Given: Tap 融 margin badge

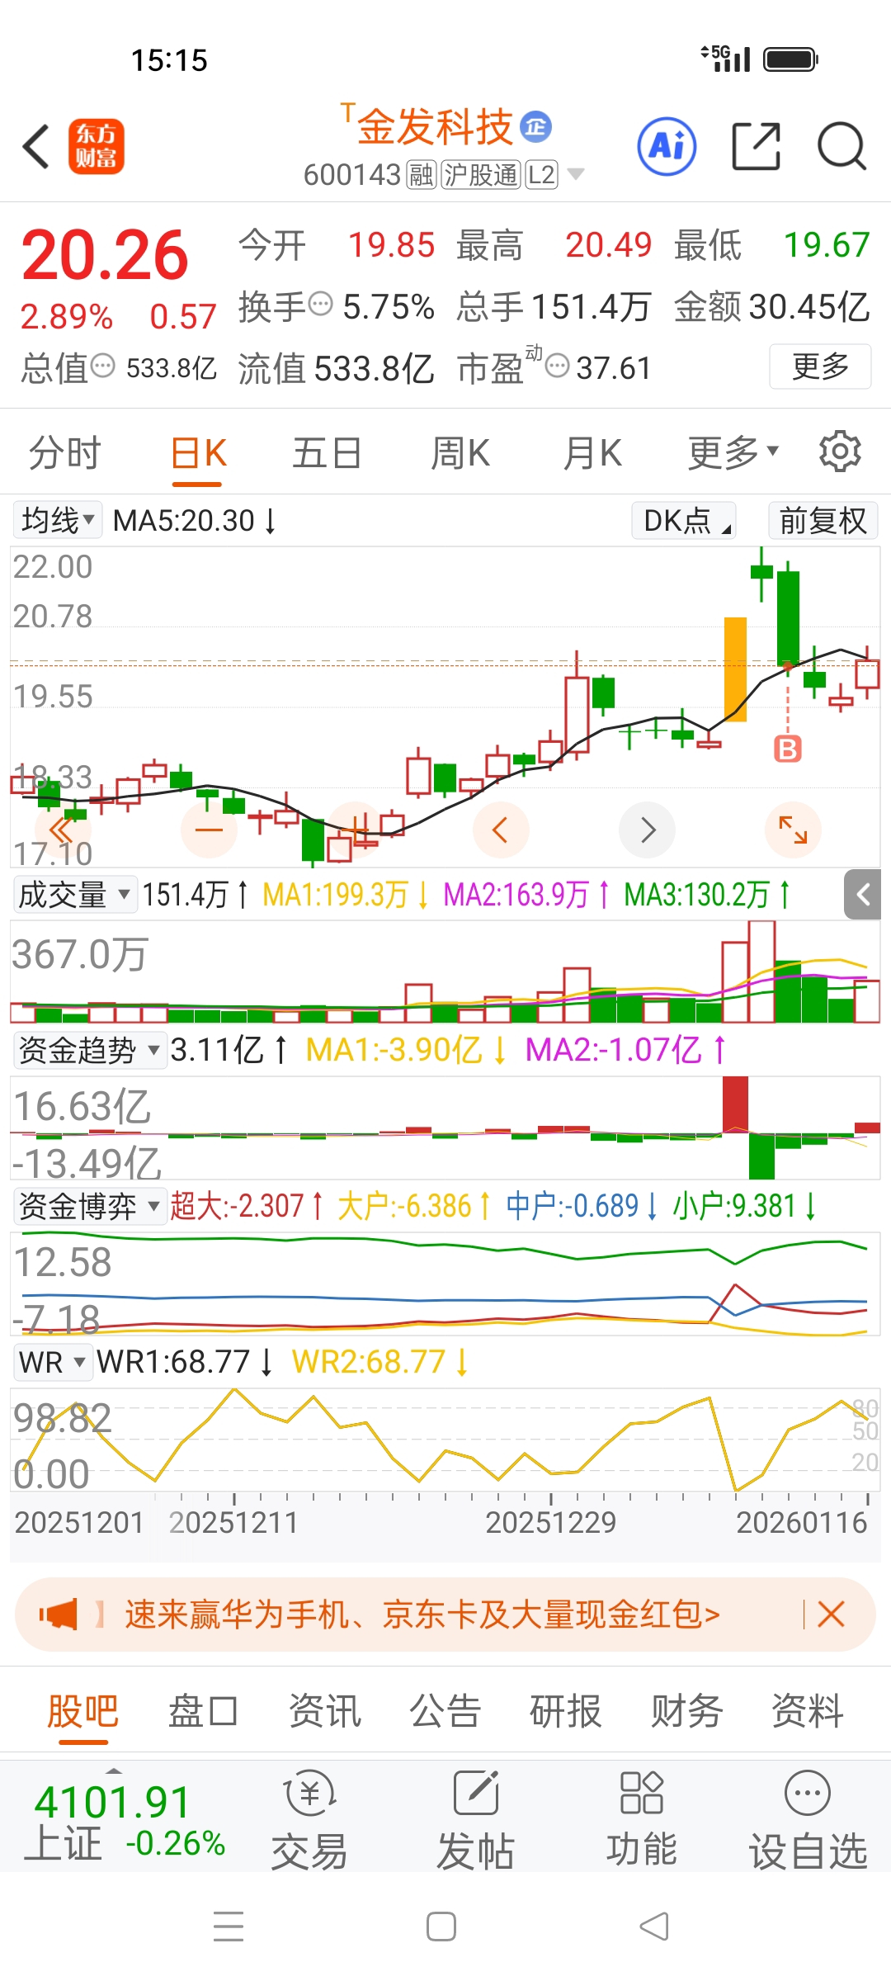Looking at the screenshot, I should 422,175.
